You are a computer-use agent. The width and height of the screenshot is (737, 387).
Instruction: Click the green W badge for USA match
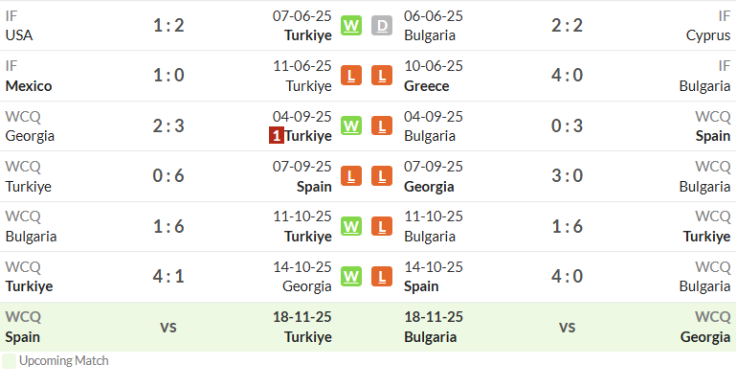click(x=351, y=26)
